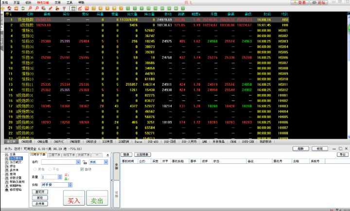Viewport: 350px width, 211px height.
Task: Open the 对手价 price type selector
Action: 57,185
